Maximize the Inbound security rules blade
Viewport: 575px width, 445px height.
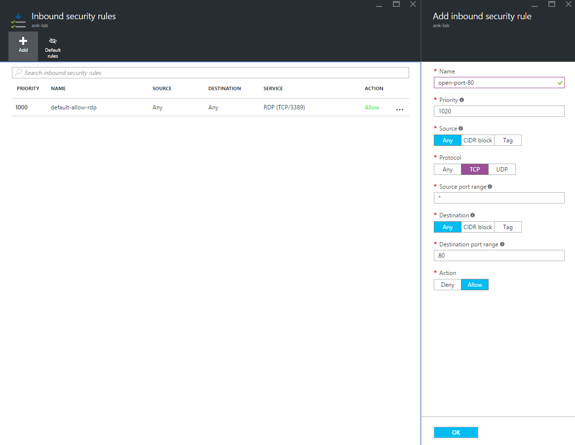click(396, 4)
